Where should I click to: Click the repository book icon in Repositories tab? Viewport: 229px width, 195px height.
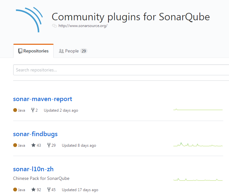[20, 51]
